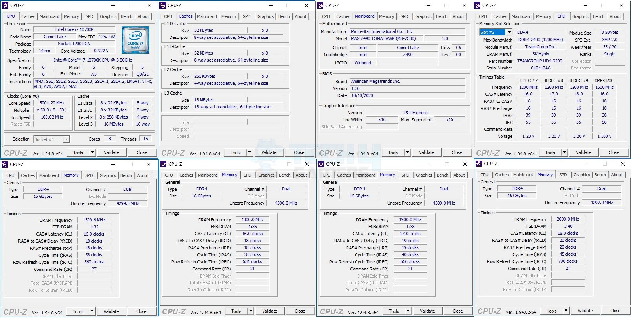Image resolution: width=631 pixels, height=318 pixels.
Task: Click the CPU-Z title icon of the 1900.0 MHz Memory window
Action: tap(321, 164)
